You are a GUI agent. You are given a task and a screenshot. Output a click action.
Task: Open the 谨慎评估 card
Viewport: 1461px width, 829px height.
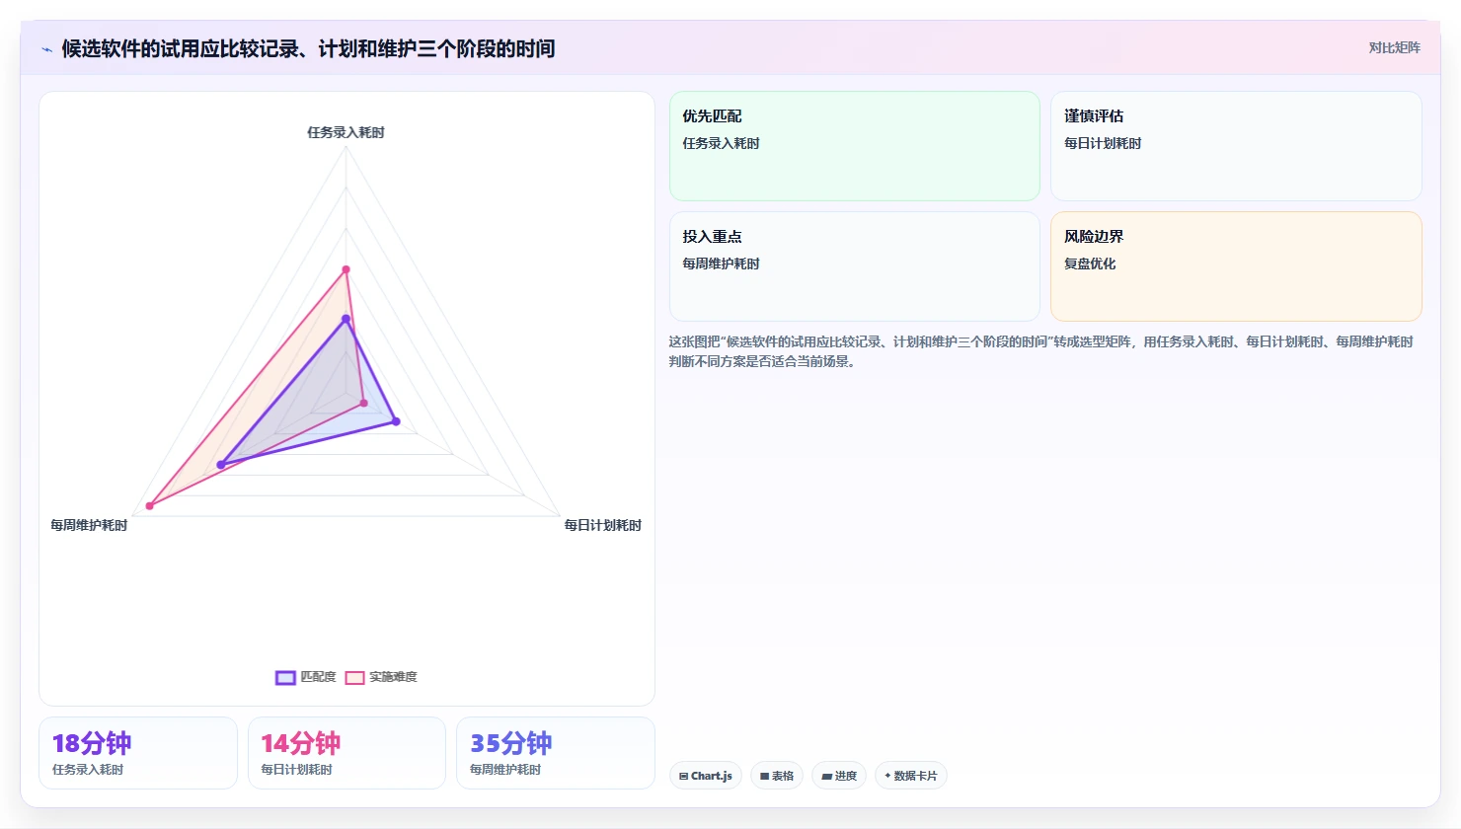(1236, 146)
